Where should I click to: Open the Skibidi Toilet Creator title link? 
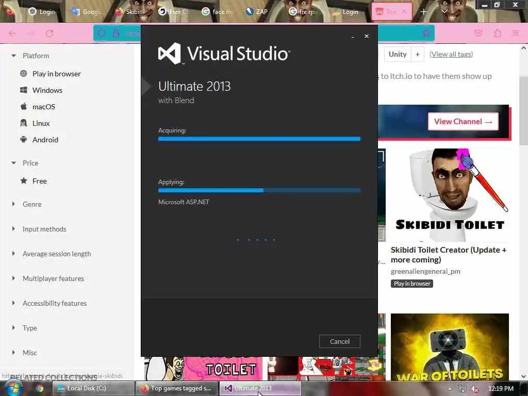tap(449, 255)
